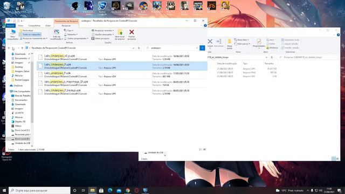This screenshot has width=345, height=194.
Task: Open the help question mark in the search window
Action: (205, 26)
